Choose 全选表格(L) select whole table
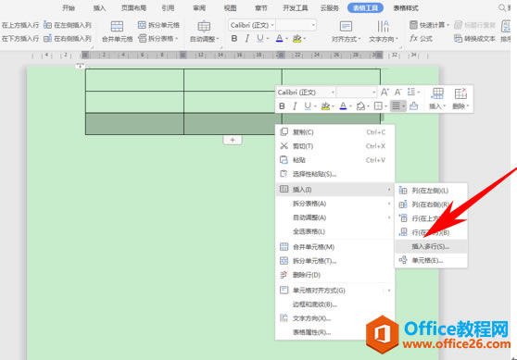This screenshot has height=360, width=517. tap(335, 231)
